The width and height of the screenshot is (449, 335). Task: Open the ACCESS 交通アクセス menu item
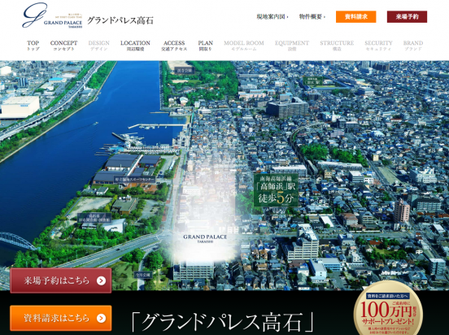click(x=174, y=46)
